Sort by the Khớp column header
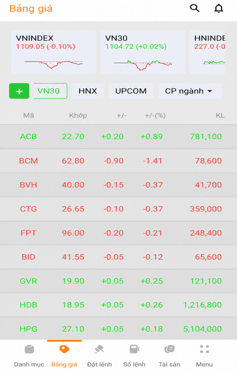 pos(78,115)
